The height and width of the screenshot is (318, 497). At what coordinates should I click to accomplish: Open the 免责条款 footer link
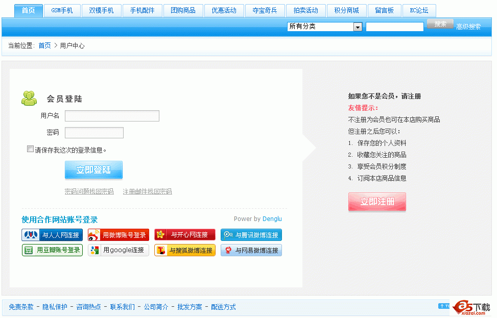click(x=21, y=307)
